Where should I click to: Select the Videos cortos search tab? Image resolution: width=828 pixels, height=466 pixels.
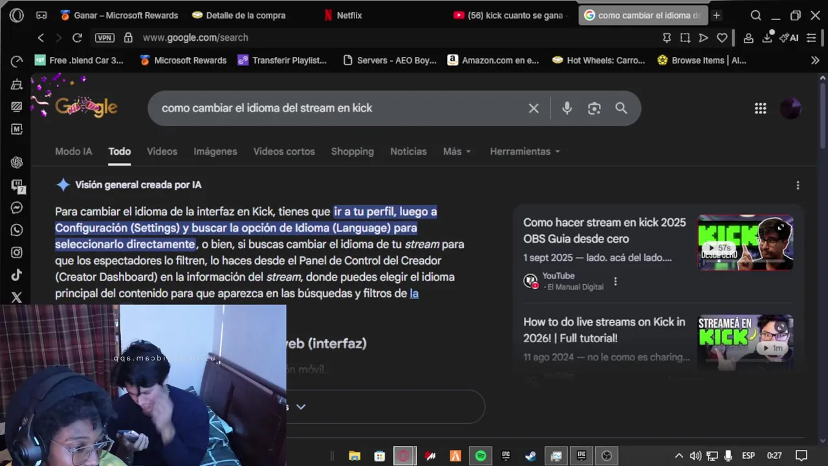(x=284, y=151)
